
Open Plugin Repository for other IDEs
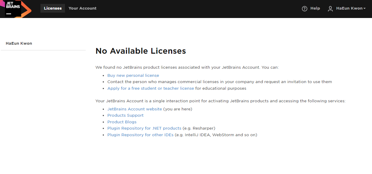click(x=140, y=135)
